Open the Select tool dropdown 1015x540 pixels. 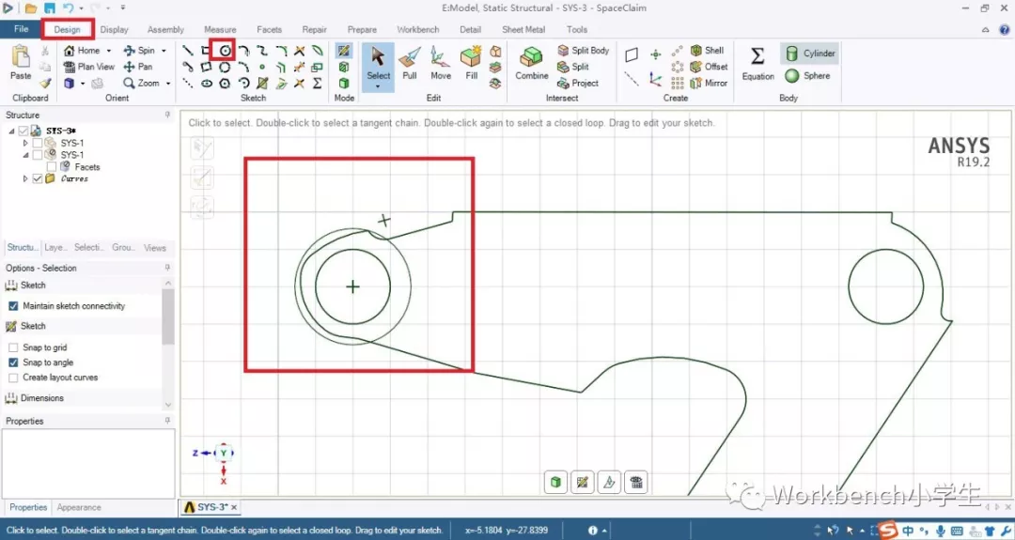(x=378, y=86)
